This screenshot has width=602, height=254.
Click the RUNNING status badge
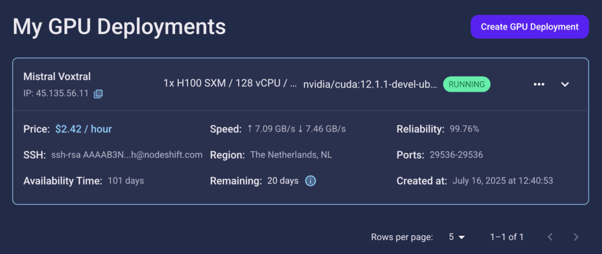(x=466, y=85)
